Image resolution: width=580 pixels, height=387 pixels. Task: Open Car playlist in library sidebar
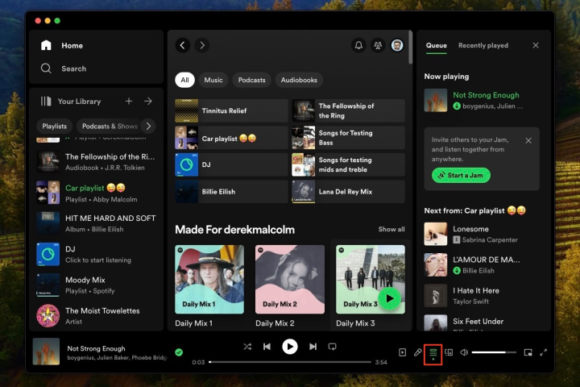click(96, 193)
